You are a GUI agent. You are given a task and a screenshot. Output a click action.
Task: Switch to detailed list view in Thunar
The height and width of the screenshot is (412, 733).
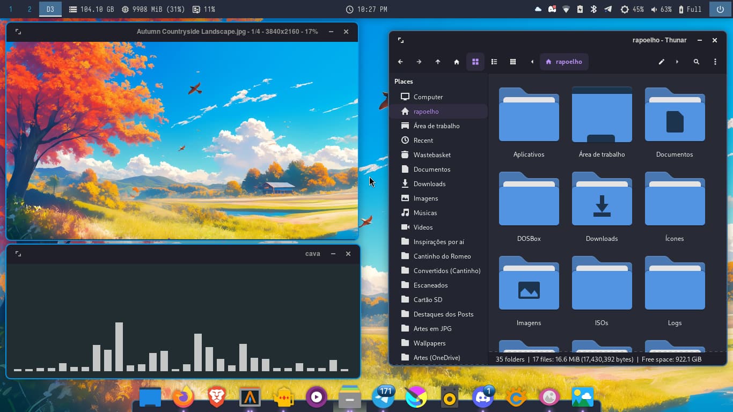494,62
